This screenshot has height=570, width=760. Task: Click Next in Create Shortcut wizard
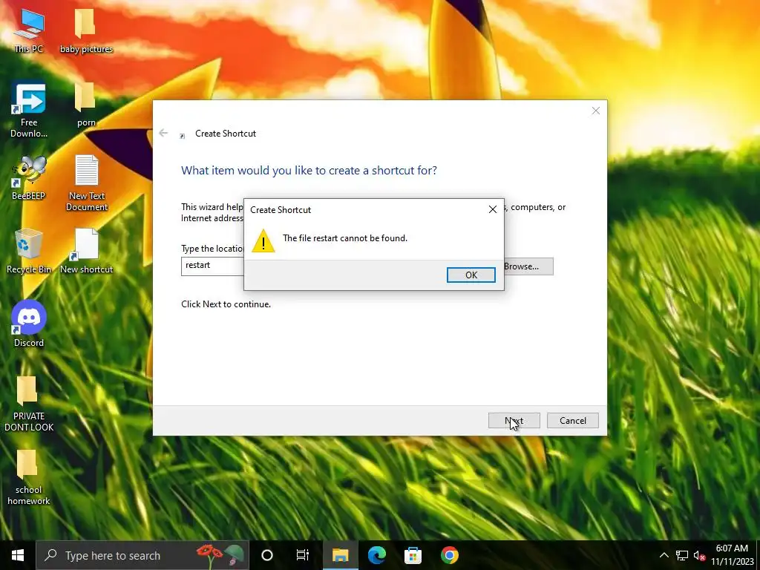point(514,421)
